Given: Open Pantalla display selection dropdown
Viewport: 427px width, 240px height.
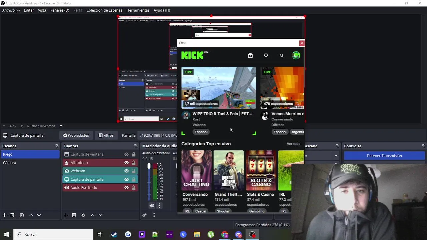Looking at the screenshot, I should click(x=158, y=135).
